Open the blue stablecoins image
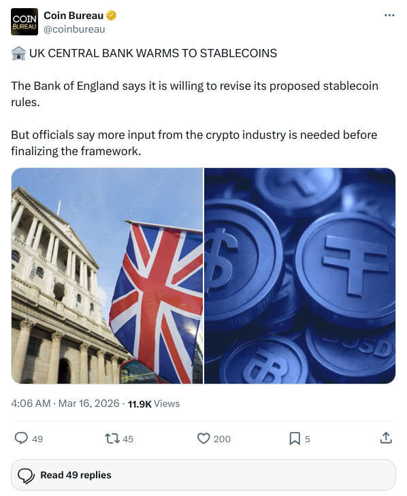 pos(299,276)
